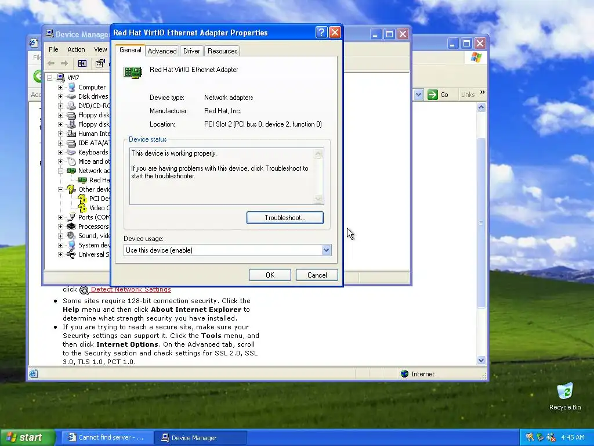
Task: Expand the Links chevron in Internet Explorer
Action: coord(482,92)
